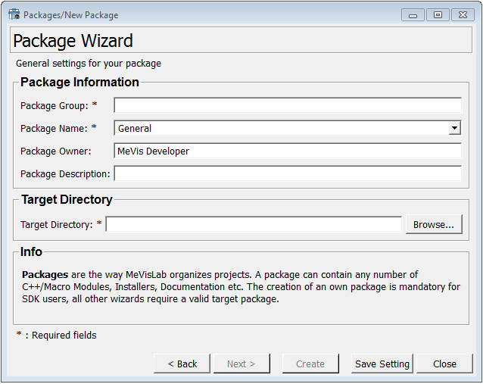Click the Close button at the bottom right

coord(444,364)
